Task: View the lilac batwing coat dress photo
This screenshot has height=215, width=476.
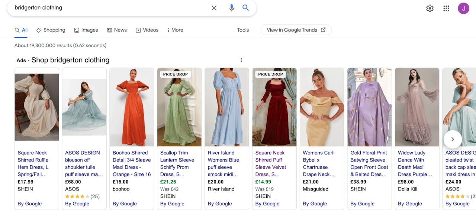Action: tap(370, 107)
